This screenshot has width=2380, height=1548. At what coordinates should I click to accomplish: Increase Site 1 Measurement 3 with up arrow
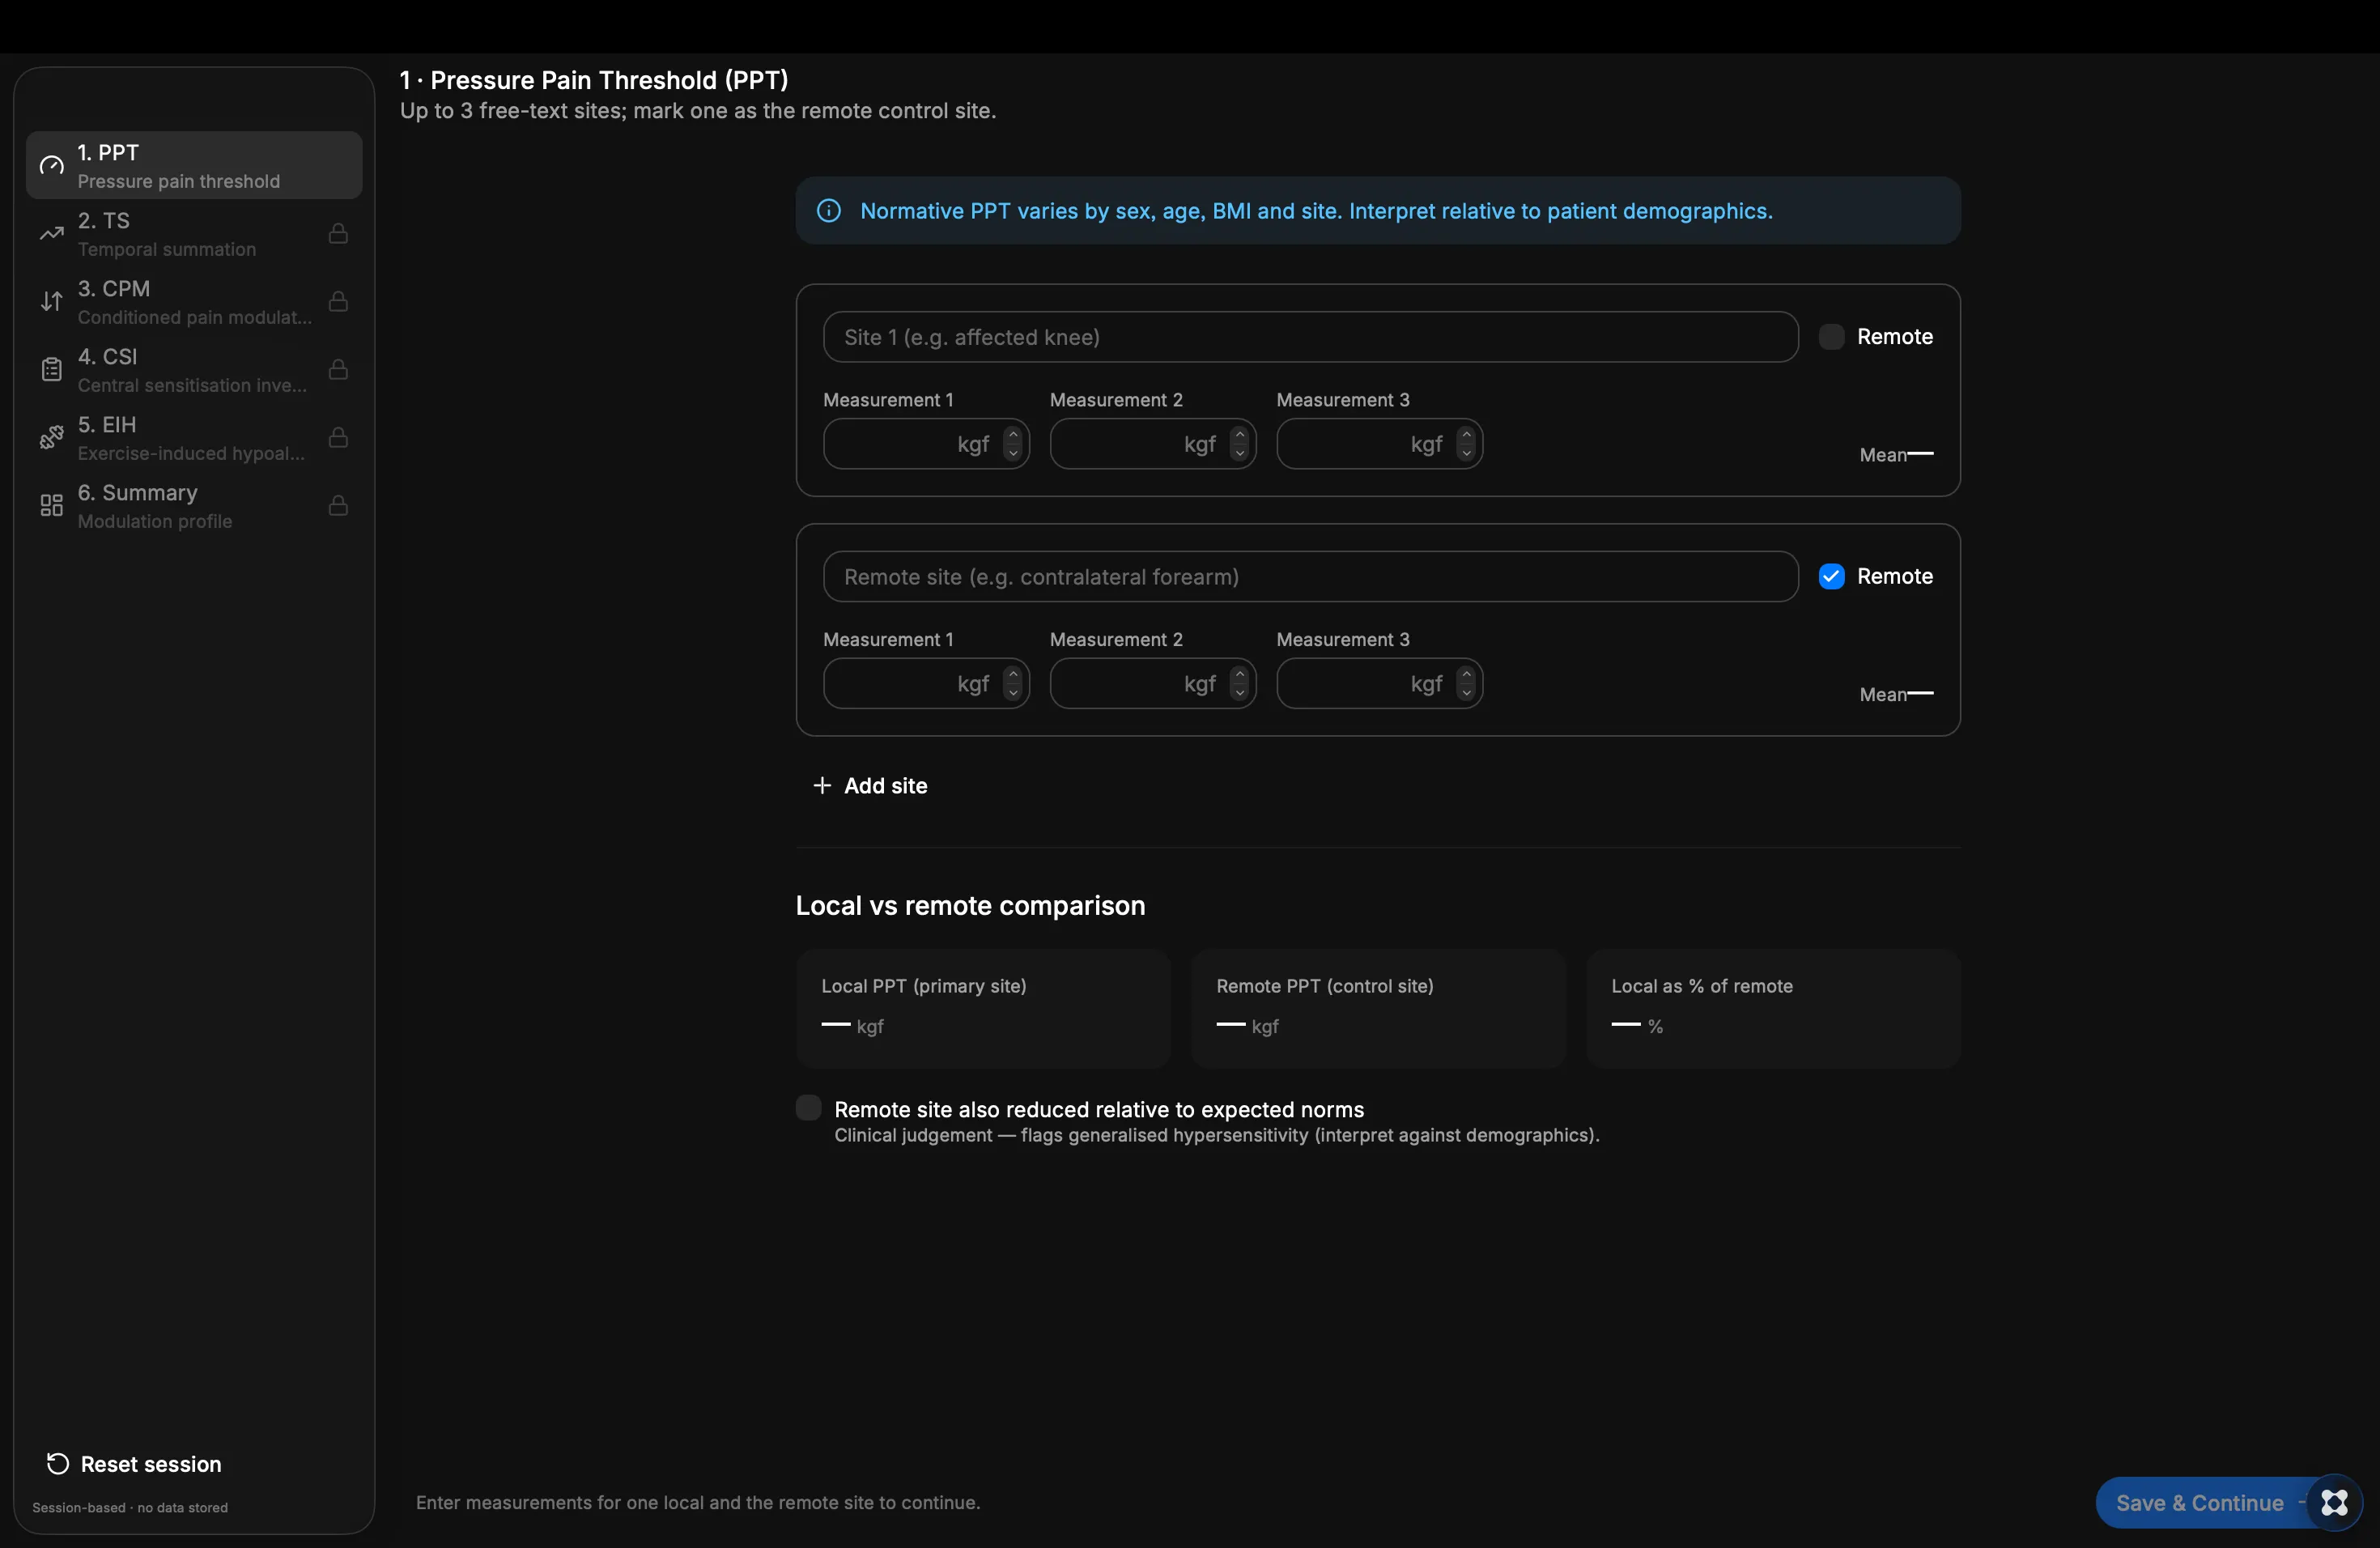pyautogui.click(x=1466, y=435)
